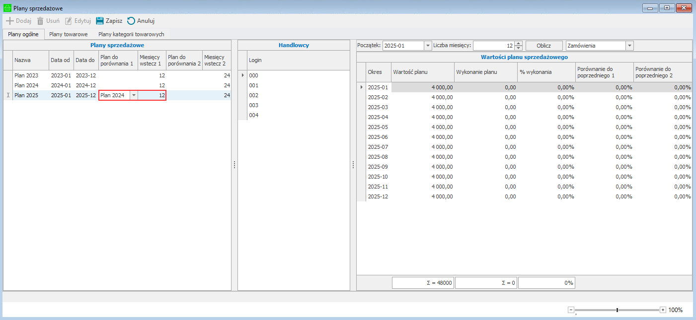
Task: Click the Usuń trash icon
Action: (x=40, y=21)
